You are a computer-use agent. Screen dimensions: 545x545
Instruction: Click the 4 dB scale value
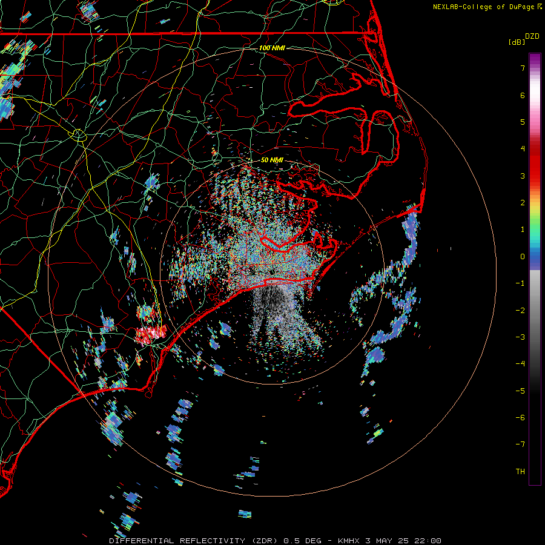523,149
